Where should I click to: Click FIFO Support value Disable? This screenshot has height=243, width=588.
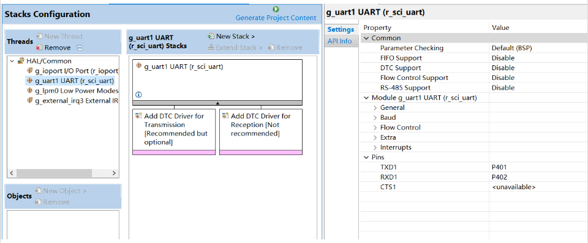pyautogui.click(x=503, y=58)
